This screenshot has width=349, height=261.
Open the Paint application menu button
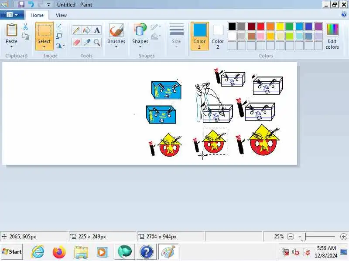coord(12,15)
